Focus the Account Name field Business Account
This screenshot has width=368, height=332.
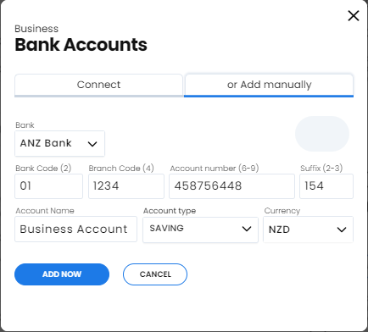[x=75, y=229]
